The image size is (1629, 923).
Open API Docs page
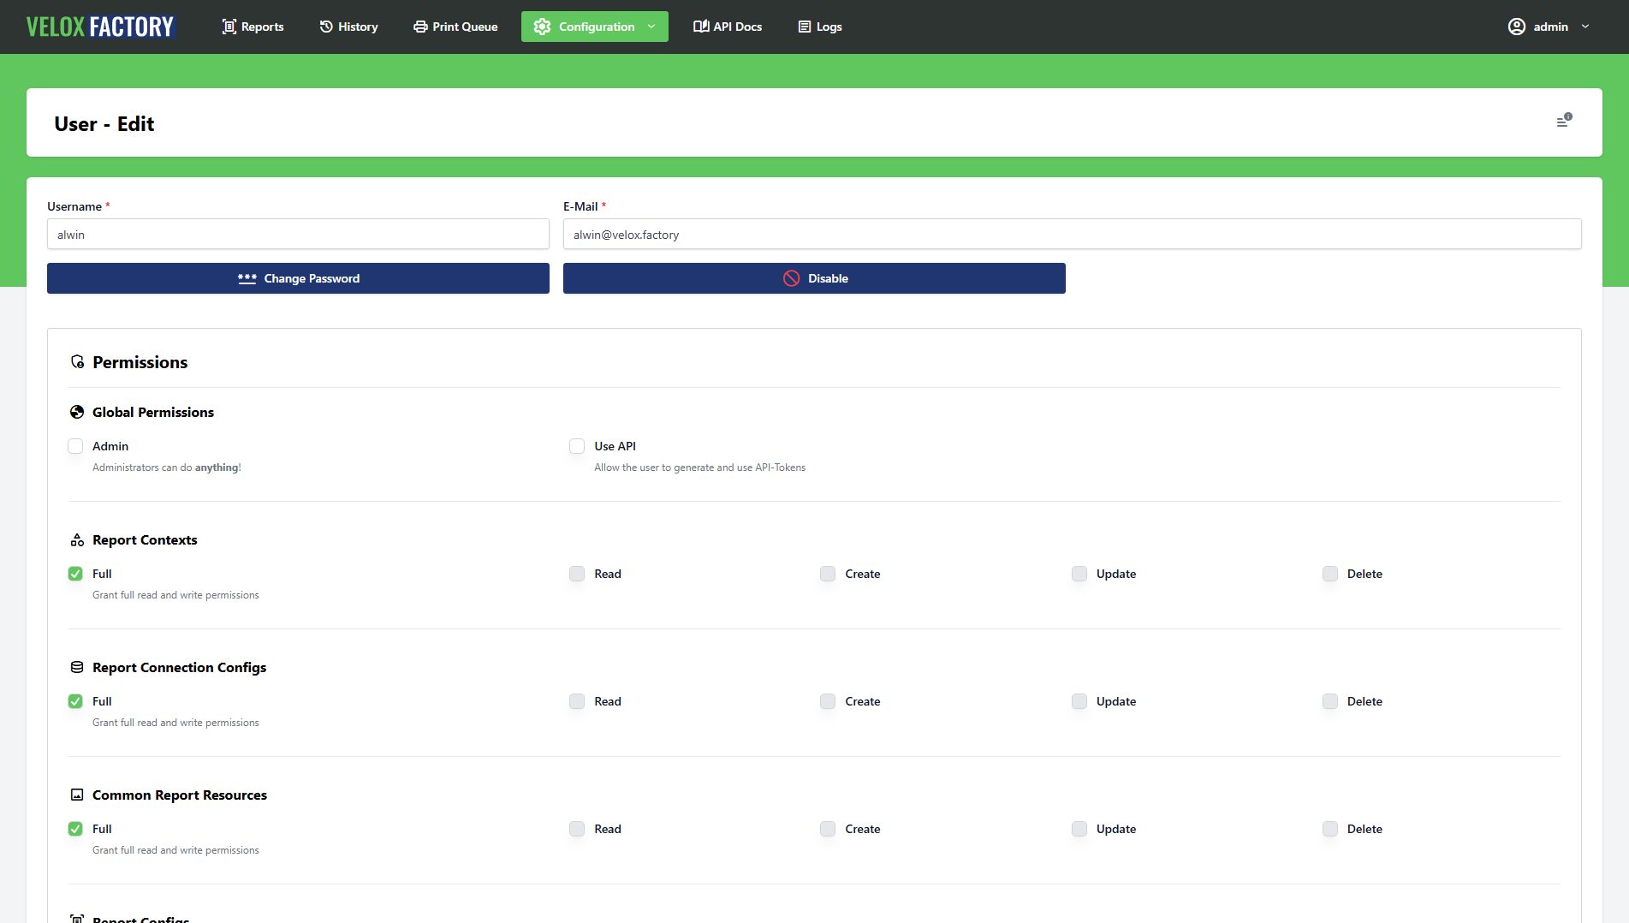(x=728, y=27)
